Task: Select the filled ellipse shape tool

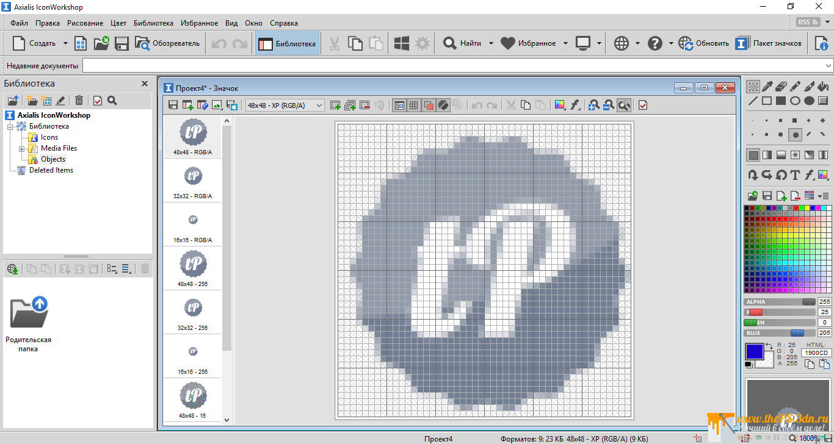Action: (x=810, y=101)
